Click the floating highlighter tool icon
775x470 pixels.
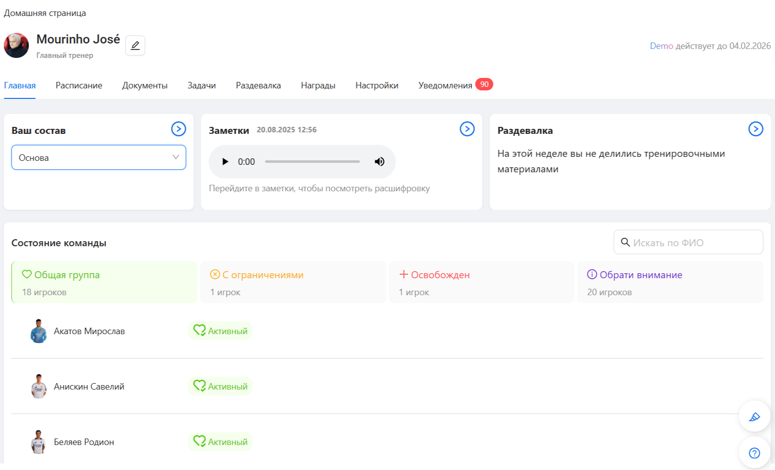pyautogui.click(x=754, y=417)
